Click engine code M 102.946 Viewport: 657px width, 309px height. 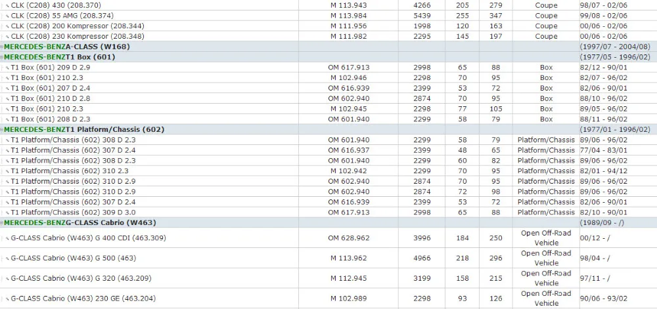tap(349, 78)
